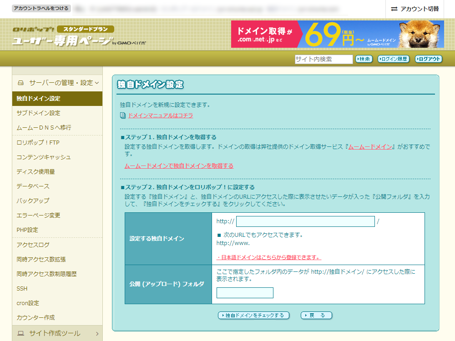Click the Lolipop user page logo
Screen dimensions: 455x341
(63, 36)
